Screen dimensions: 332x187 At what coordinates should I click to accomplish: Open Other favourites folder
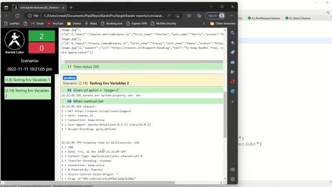(x=223, y=23)
